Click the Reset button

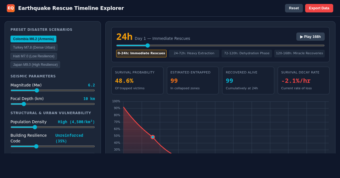(294, 8)
